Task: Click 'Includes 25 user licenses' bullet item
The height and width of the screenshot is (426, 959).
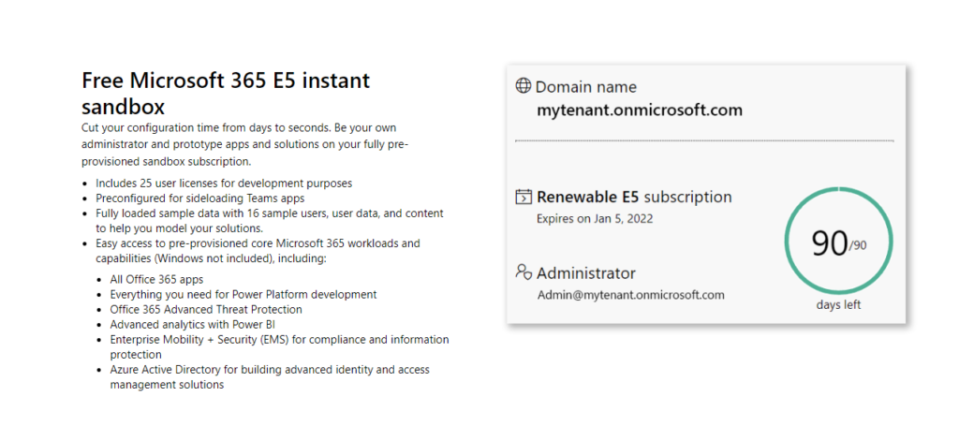Action: 224,183
